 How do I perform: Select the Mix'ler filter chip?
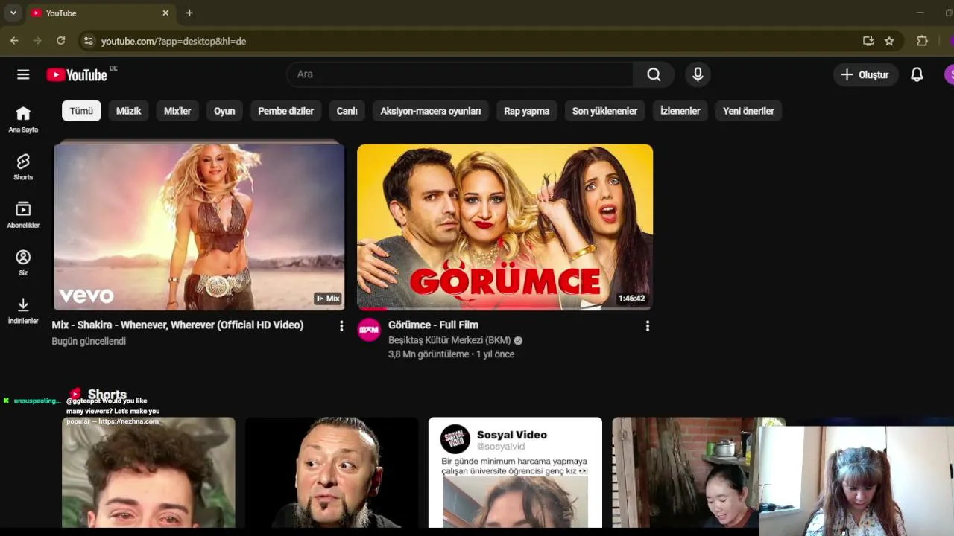tap(177, 111)
